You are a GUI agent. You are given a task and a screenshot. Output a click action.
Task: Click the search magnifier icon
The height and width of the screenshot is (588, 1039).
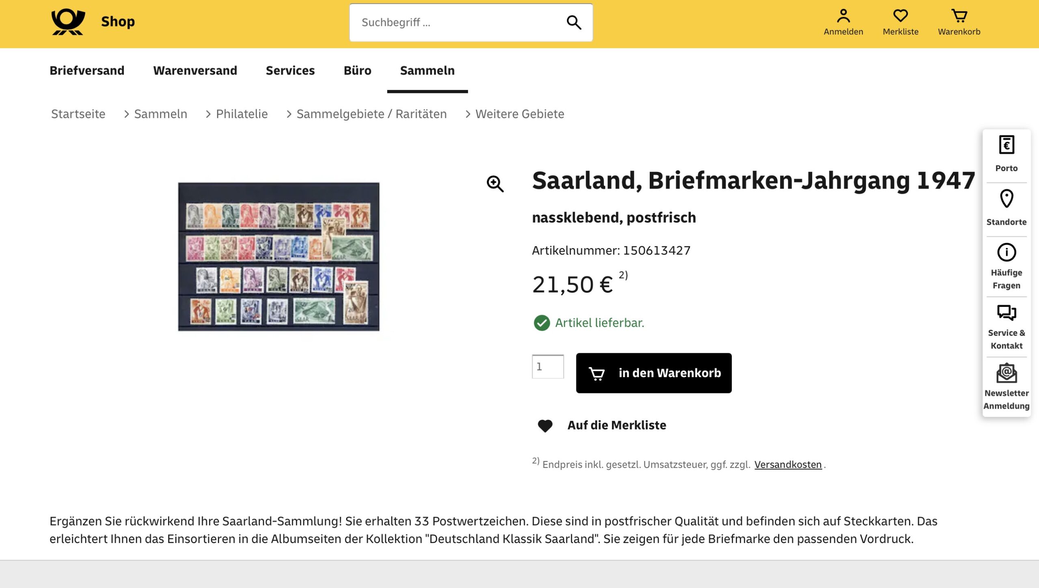click(x=574, y=23)
